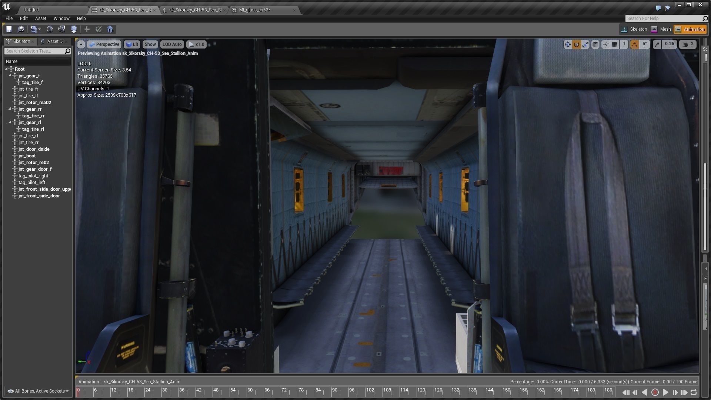Screen dimensions: 711x400
Task: Select the scale transform gizmo
Action: click(586, 44)
